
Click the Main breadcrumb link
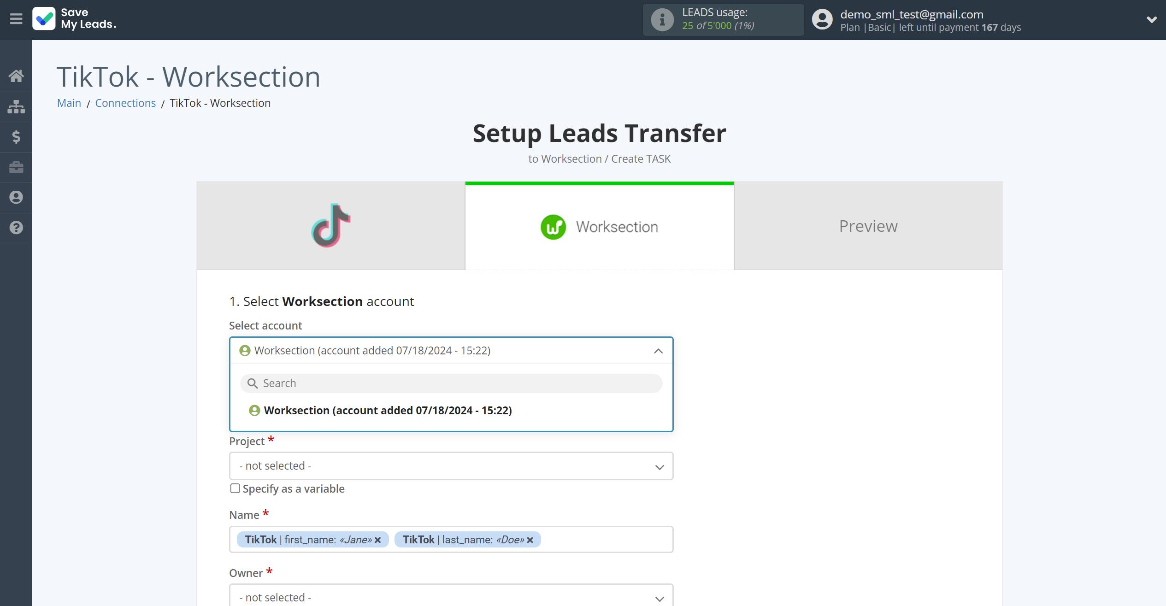pos(69,103)
